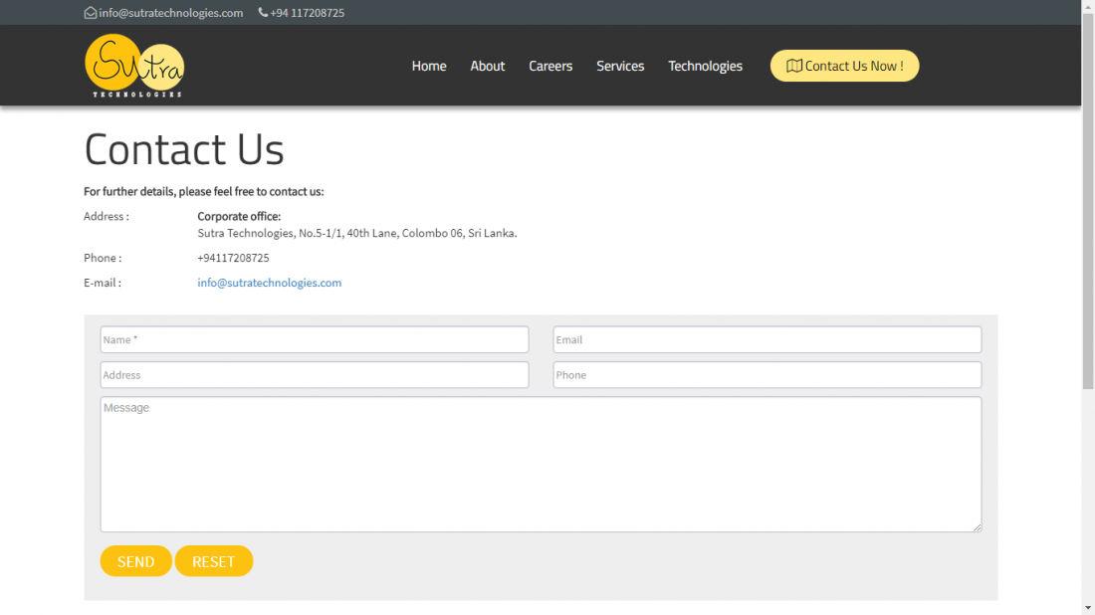Open the About menu item
This screenshot has height=615, width=1095.
coord(488,66)
